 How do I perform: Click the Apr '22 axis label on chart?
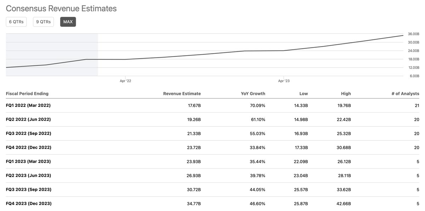pos(125,81)
